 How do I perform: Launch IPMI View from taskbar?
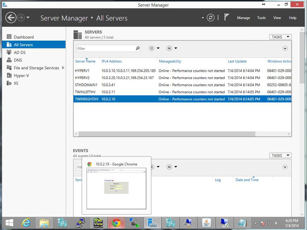click(98, 223)
